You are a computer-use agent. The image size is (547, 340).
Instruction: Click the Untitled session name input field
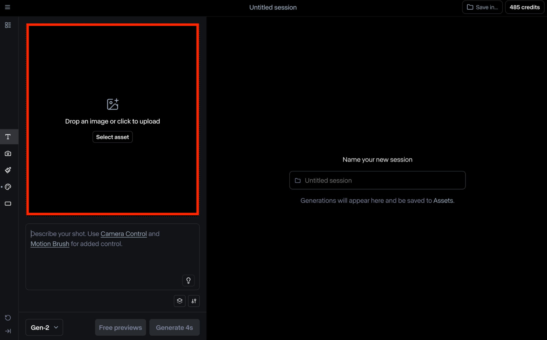pyautogui.click(x=377, y=180)
